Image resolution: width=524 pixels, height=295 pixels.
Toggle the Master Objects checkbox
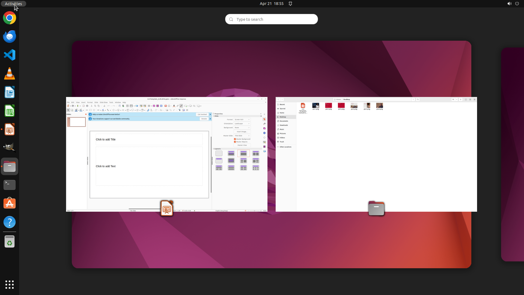pos(235,142)
